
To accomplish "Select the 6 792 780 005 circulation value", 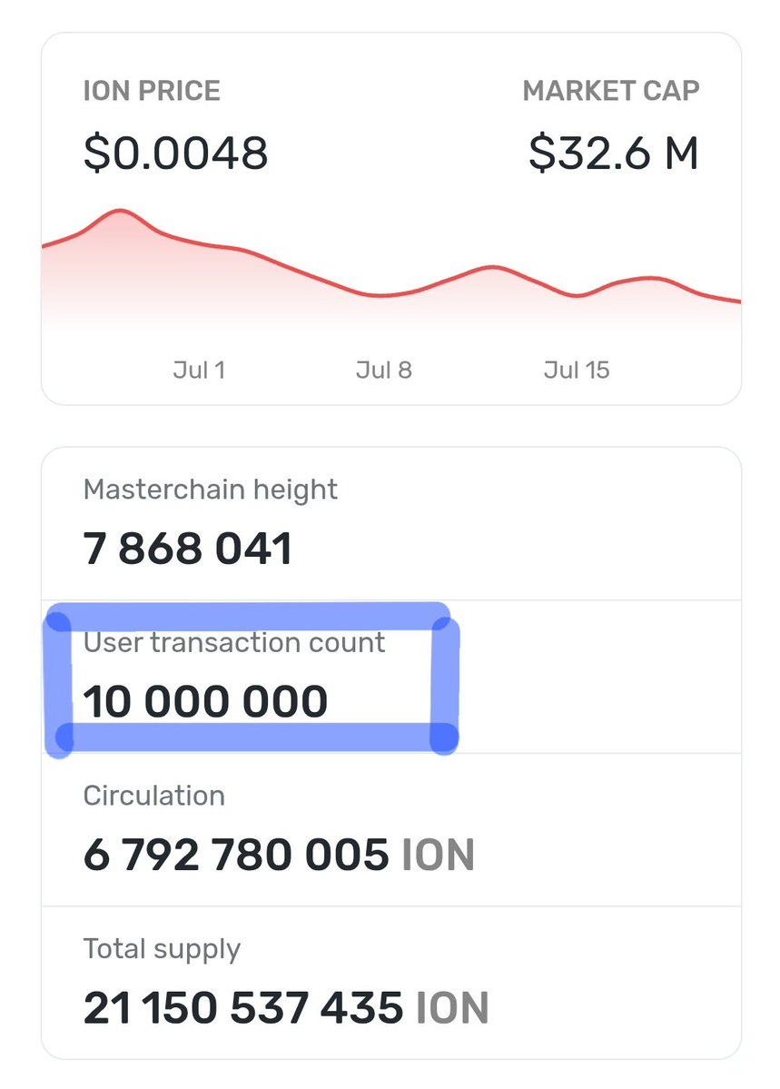I will coord(236,855).
